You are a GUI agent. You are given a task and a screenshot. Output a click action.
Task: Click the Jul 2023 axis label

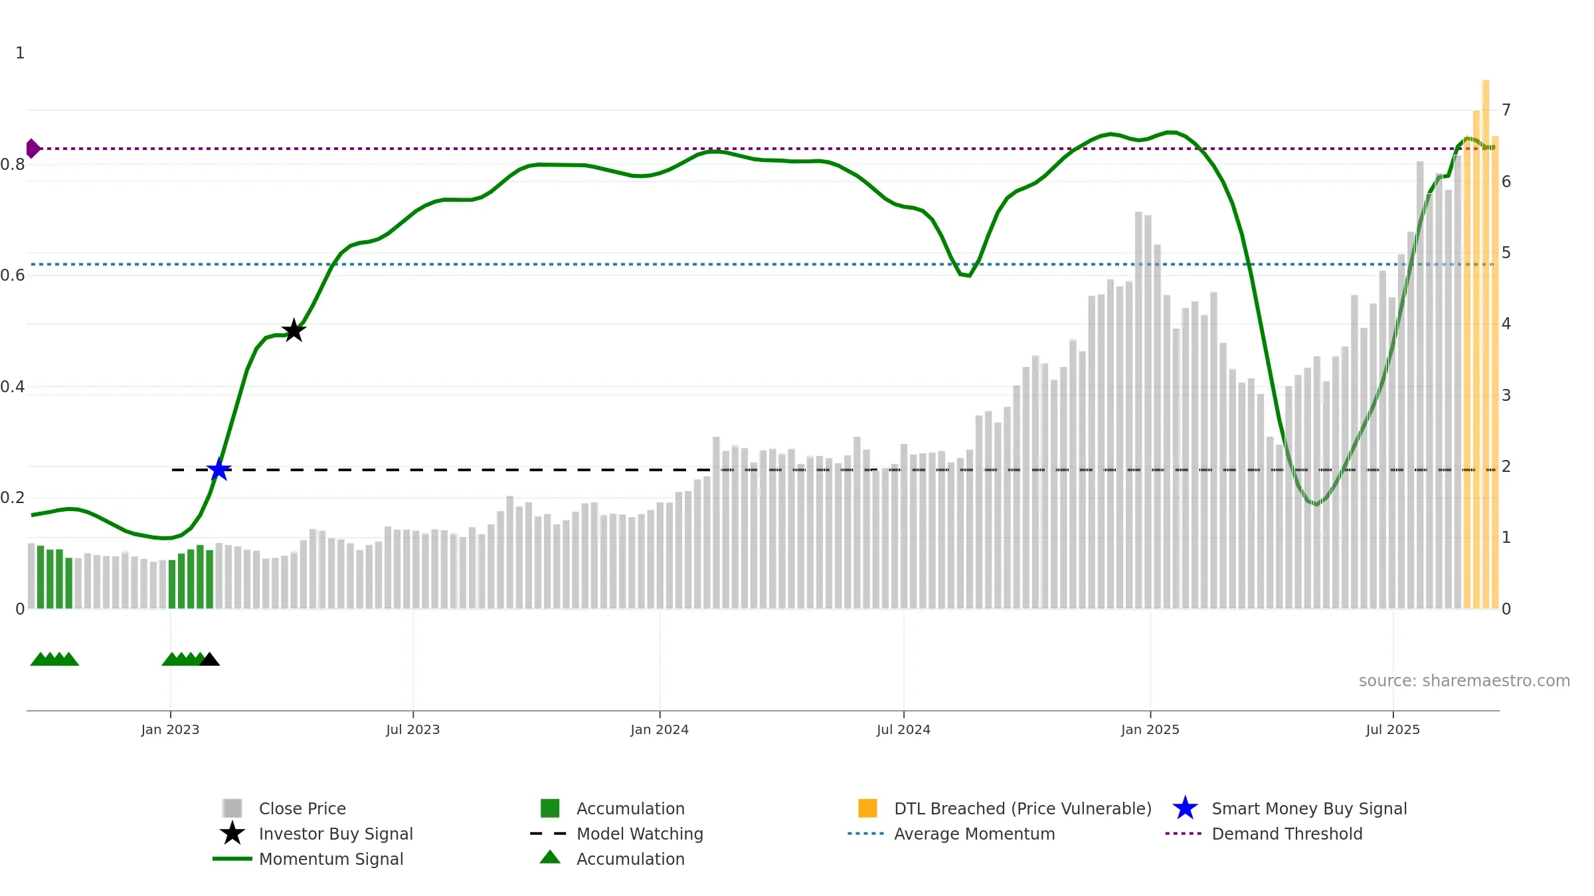pyautogui.click(x=413, y=729)
